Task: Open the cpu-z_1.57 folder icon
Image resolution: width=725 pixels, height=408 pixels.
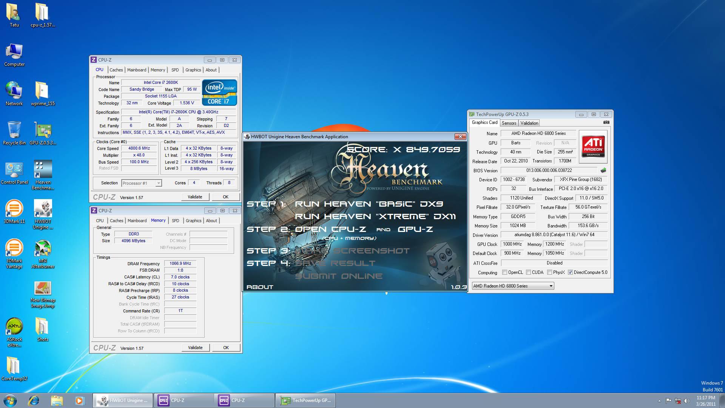Action: (x=43, y=15)
